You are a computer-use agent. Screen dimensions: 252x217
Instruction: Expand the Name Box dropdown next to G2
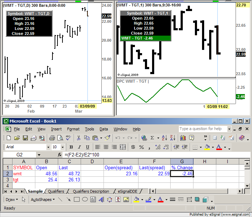(x=39, y=155)
